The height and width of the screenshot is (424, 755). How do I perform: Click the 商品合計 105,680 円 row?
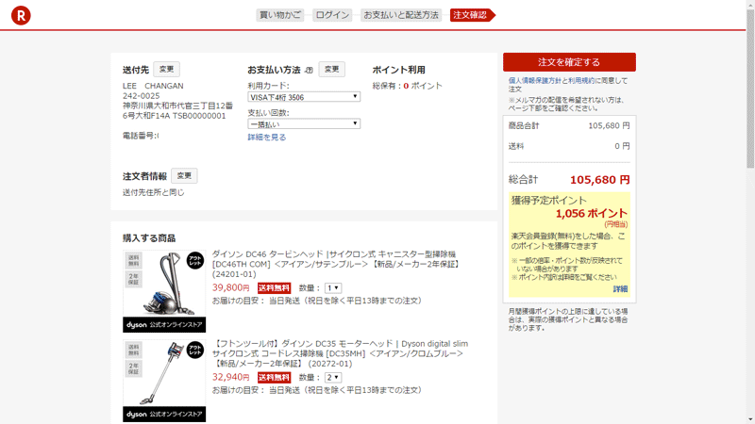coord(569,126)
